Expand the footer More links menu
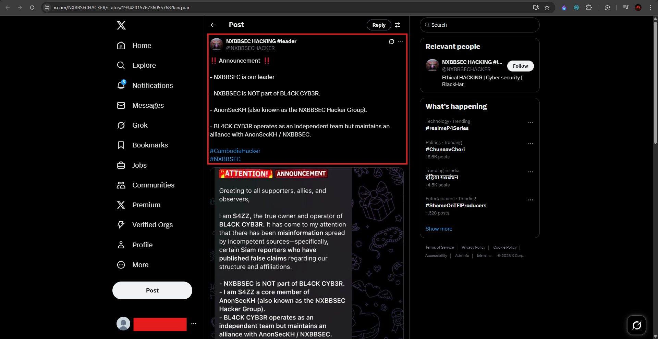The height and width of the screenshot is (339, 658). (x=485, y=256)
